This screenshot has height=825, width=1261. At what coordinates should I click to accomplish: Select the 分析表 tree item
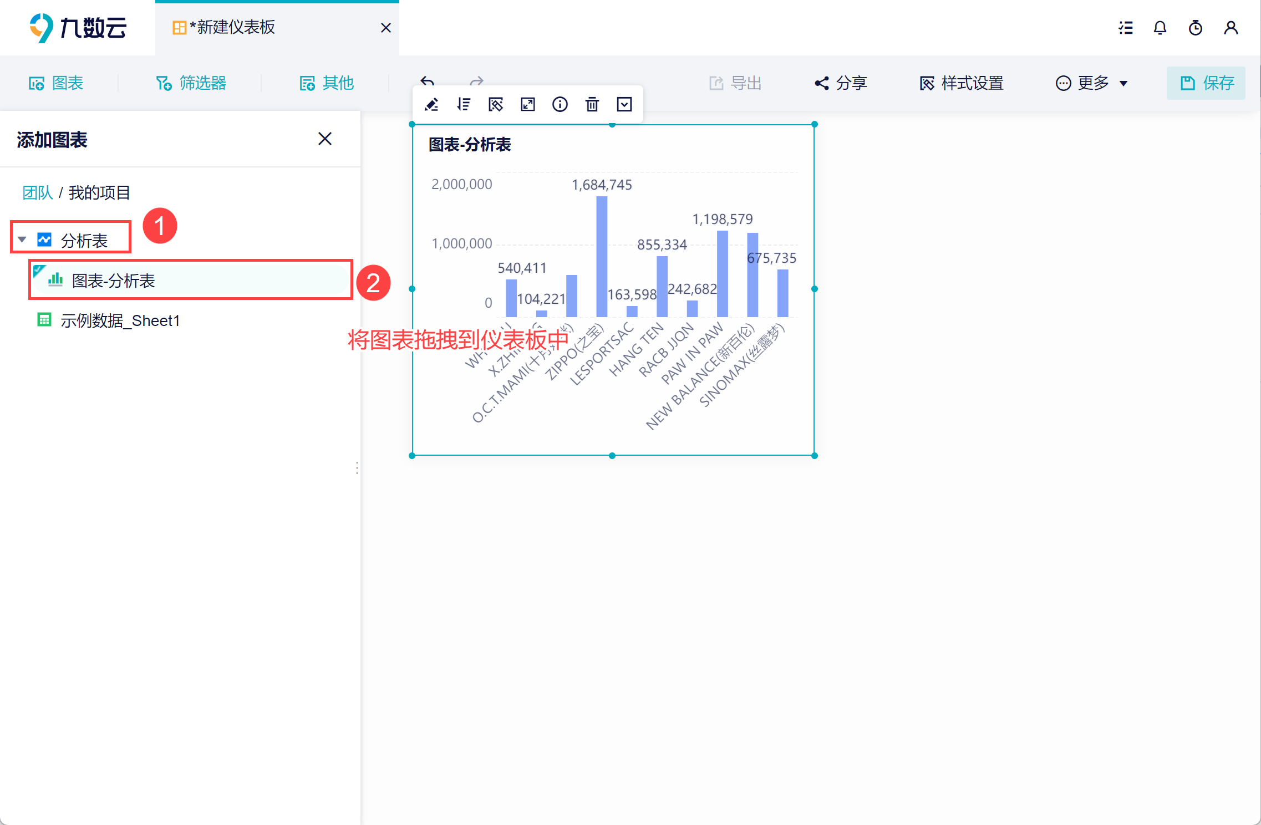[84, 240]
